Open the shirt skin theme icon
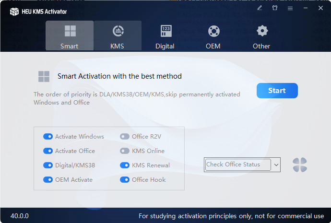 pos(275,8)
